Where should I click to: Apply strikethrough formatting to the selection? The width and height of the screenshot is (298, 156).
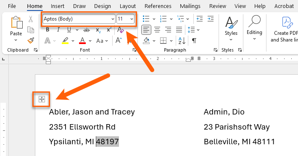click(x=87, y=30)
